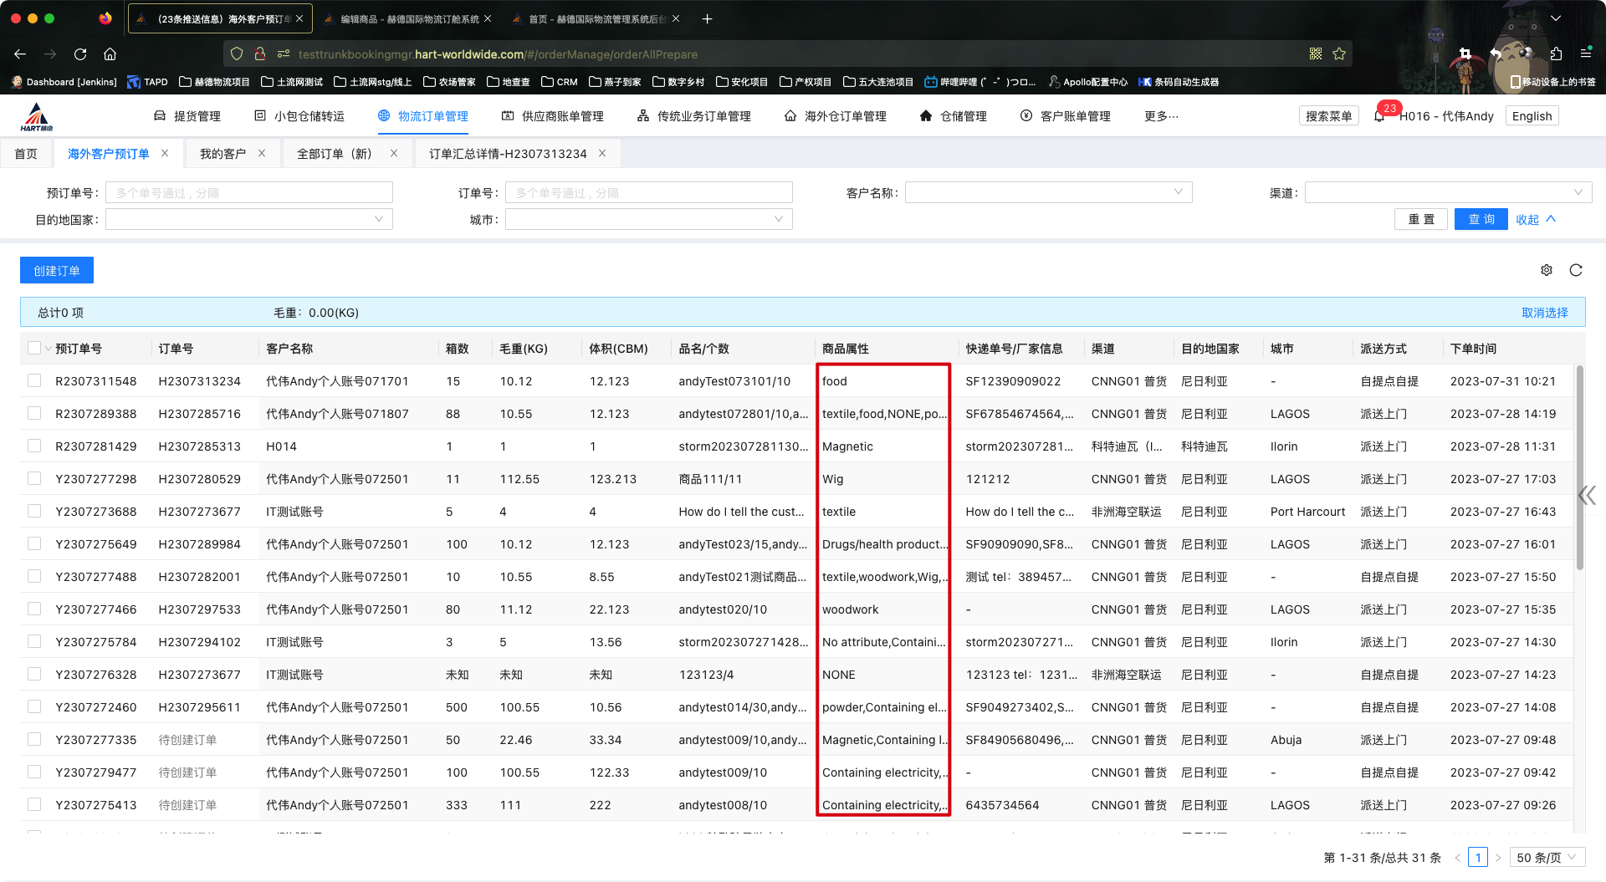The width and height of the screenshot is (1606, 882).
Task: Click the notification bell icon
Action: [x=1379, y=116]
